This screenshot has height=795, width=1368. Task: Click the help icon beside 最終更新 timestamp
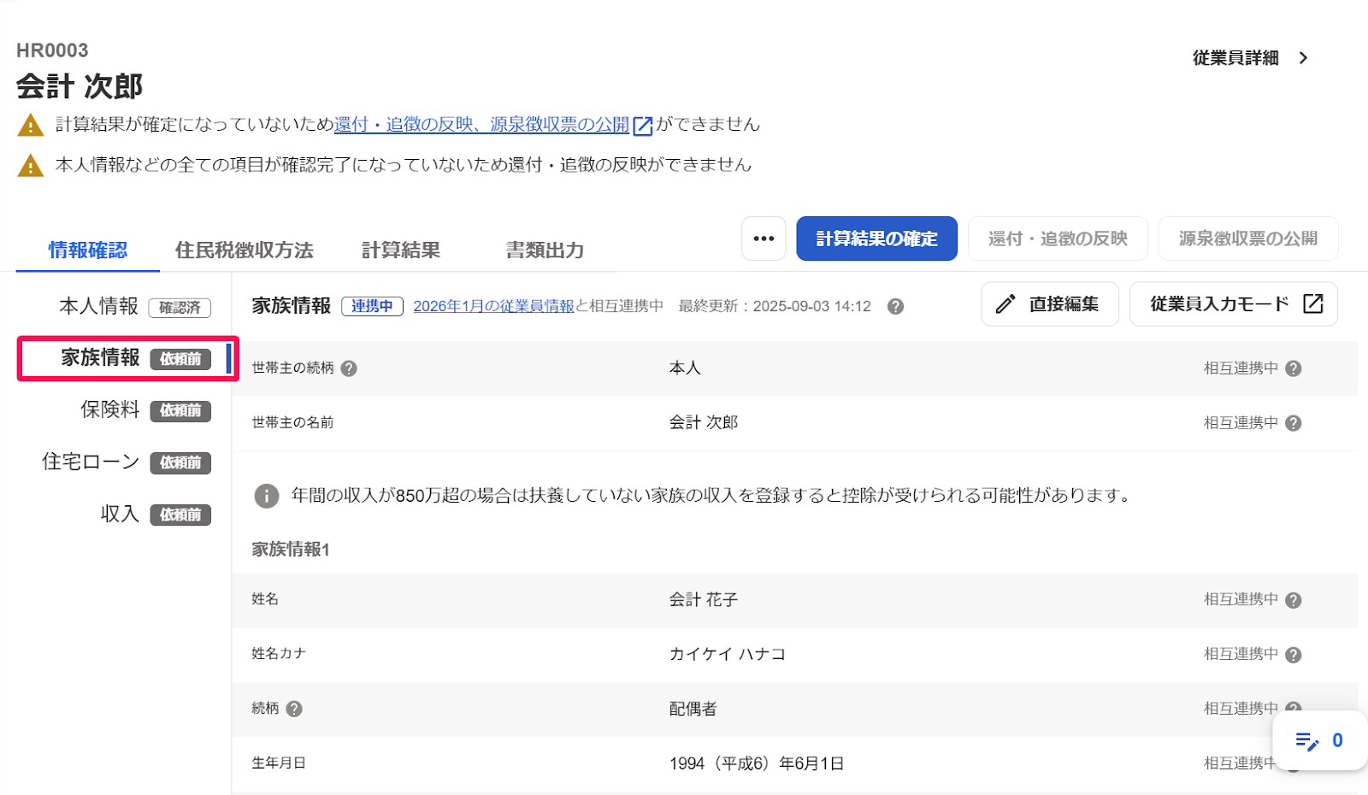[895, 306]
